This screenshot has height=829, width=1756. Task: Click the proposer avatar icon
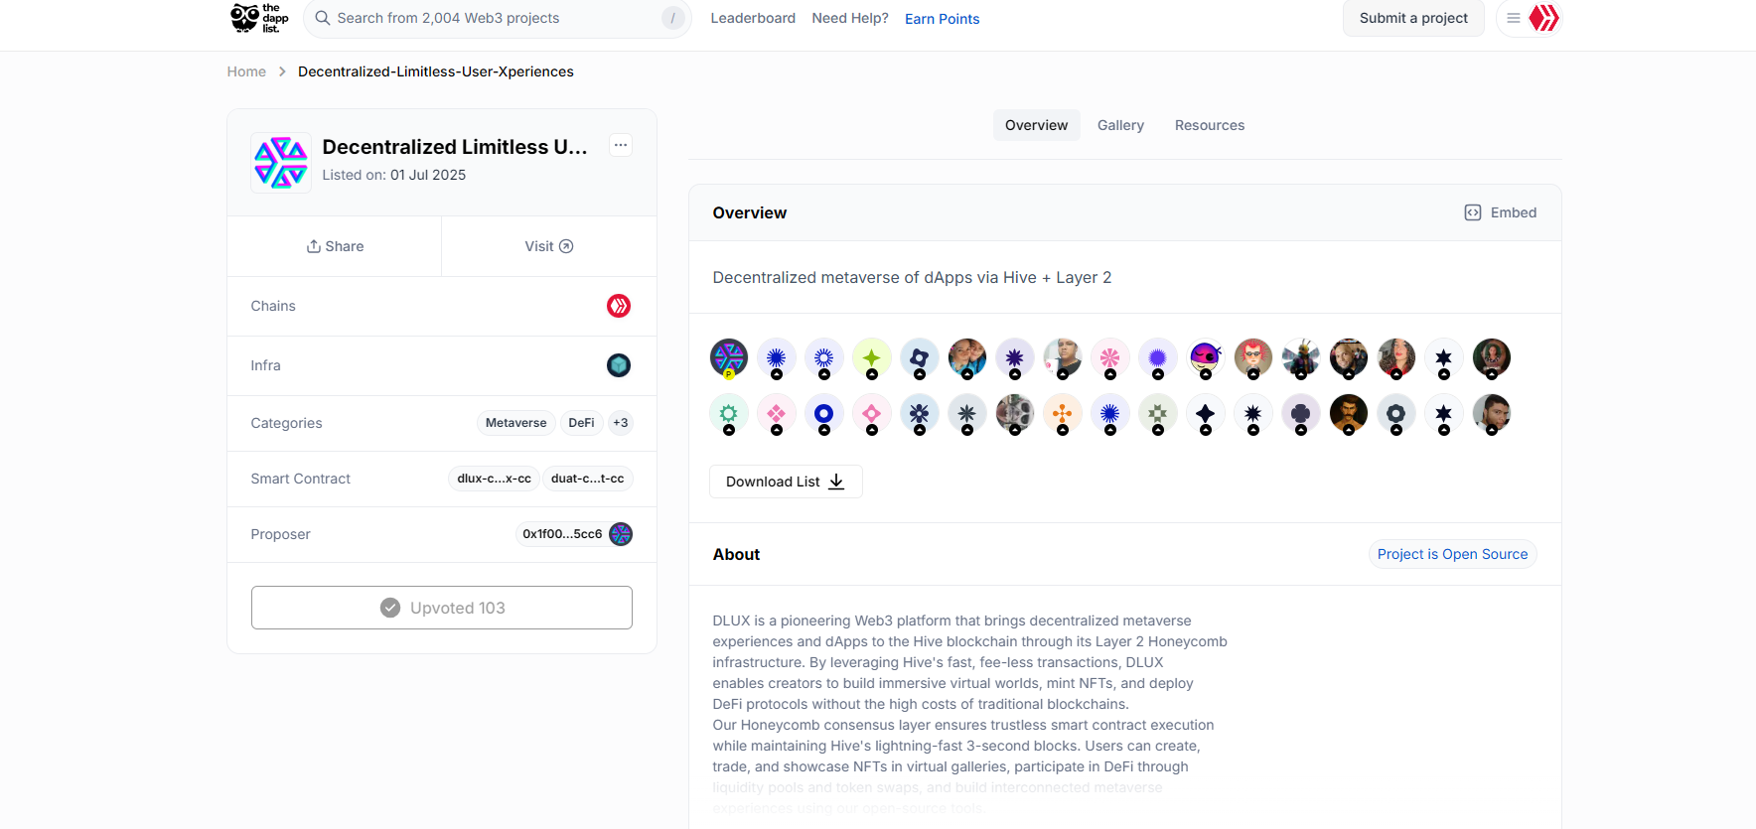(621, 534)
